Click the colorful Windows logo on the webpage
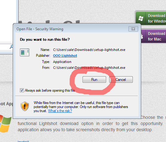Screen dimensions: 166x142 (5, 124)
